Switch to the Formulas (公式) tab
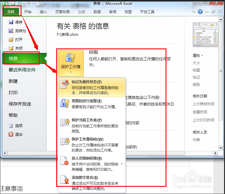Image resolution: width=225 pixels, height=194 pixels. tap(82, 12)
